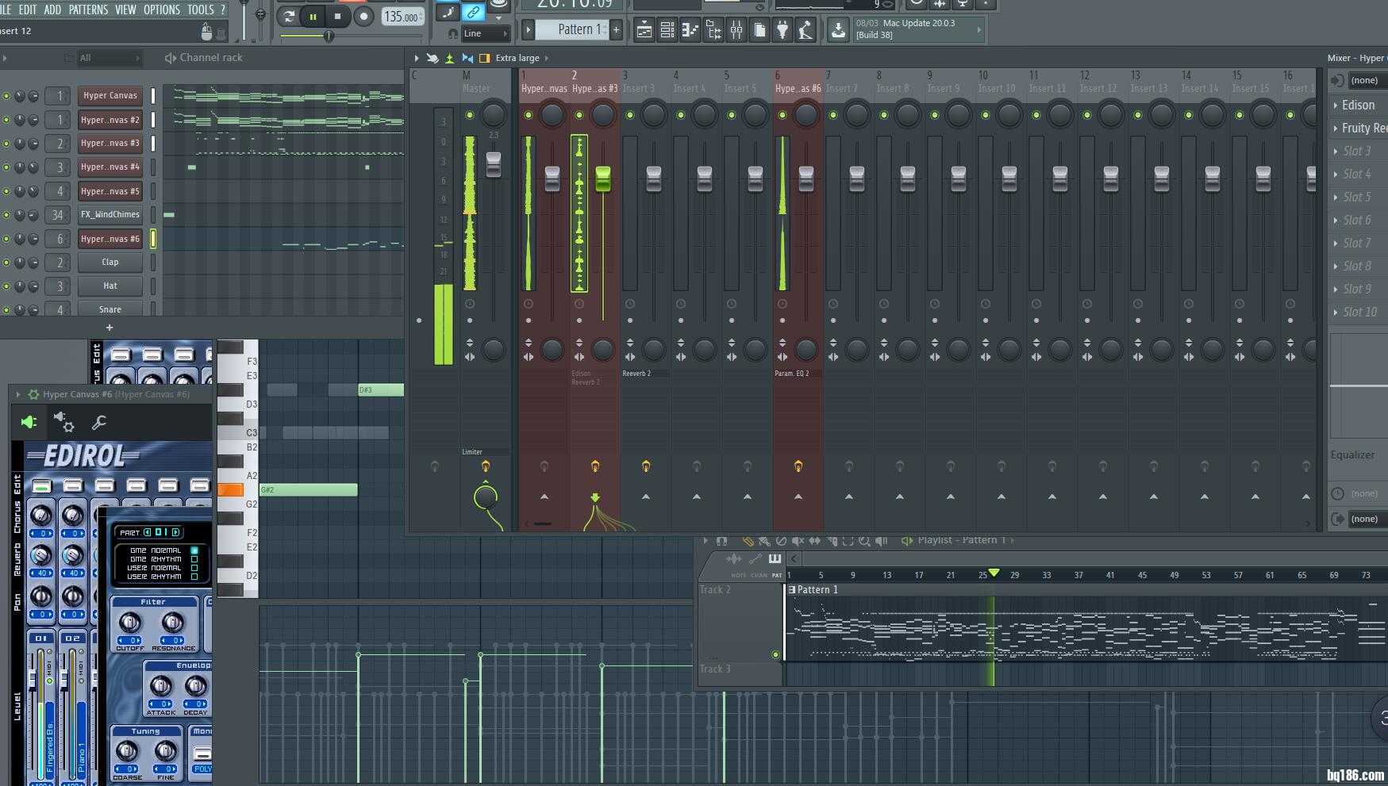The height and width of the screenshot is (786, 1388).
Task: Mute mixer Insert 10 green LED
Action: tap(986, 115)
